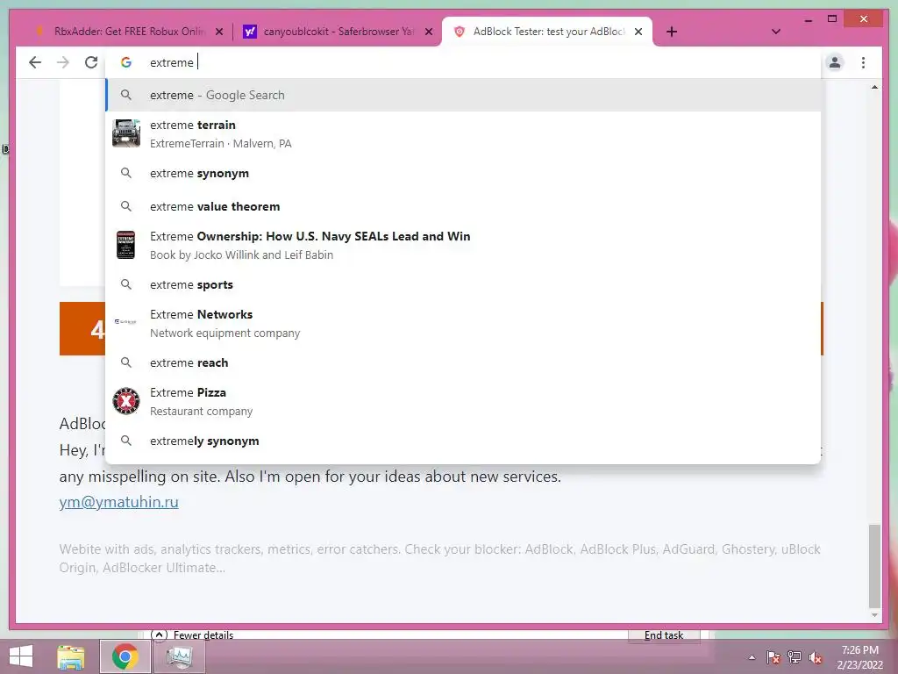The width and height of the screenshot is (898, 674).
Task: Open the Chrome profile avatar icon
Action: pos(835,62)
